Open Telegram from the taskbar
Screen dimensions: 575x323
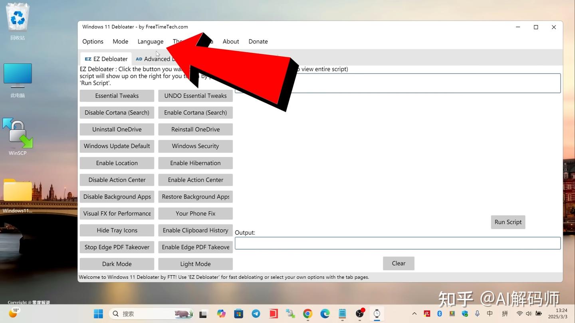tap(256, 314)
